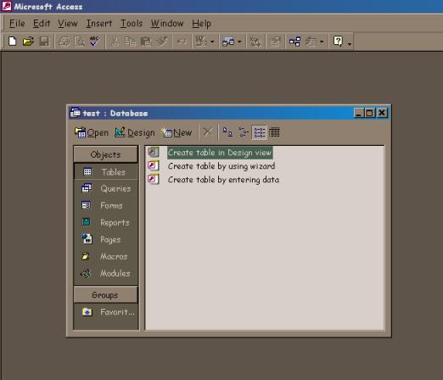Open the Tools menu

coord(132,23)
